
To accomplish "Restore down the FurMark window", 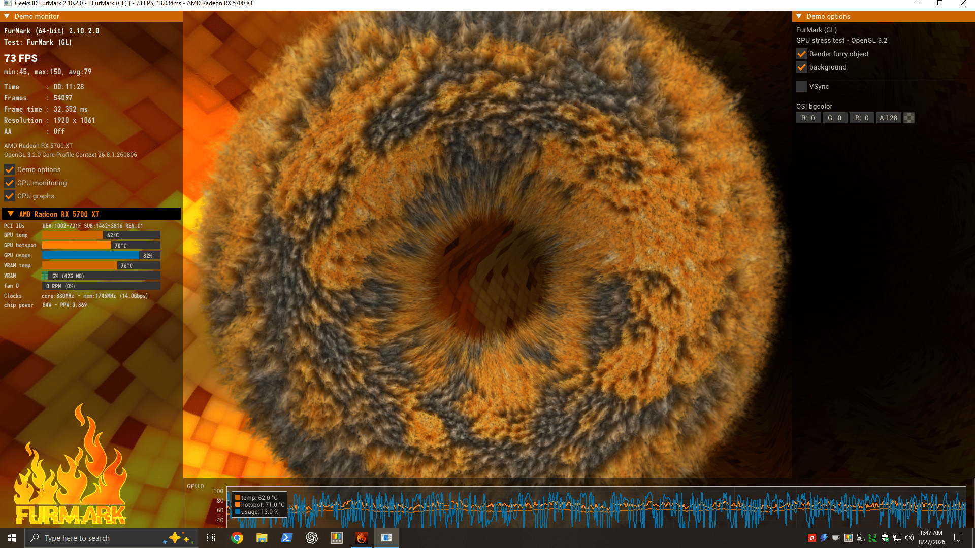I will coord(940,3).
